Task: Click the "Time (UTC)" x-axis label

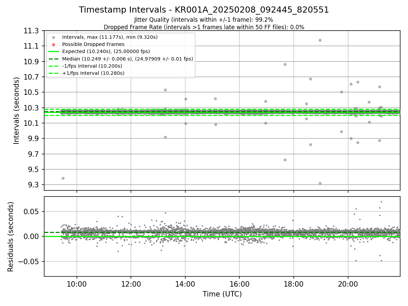Action: tap(222, 294)
